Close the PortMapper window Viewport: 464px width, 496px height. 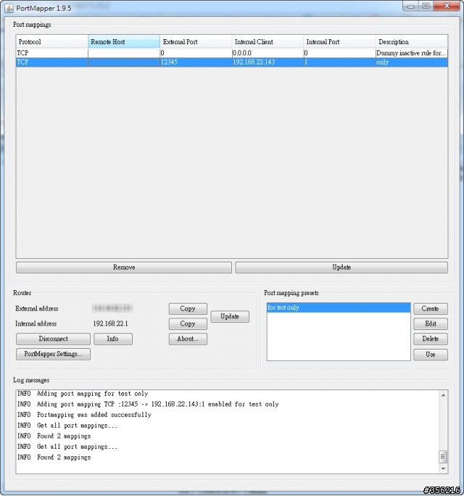click(447, 6)
